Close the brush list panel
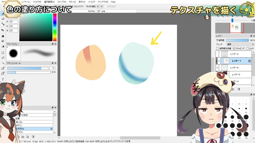Screen dimensions: 255x143 55,108
